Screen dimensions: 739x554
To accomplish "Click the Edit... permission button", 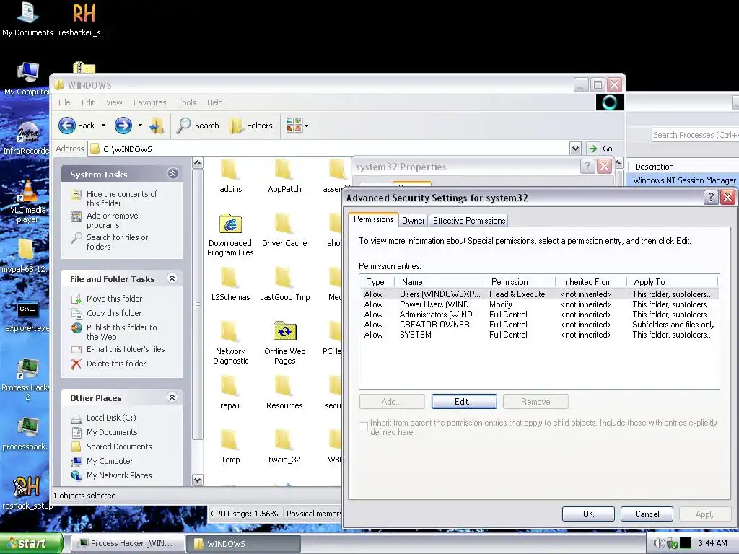I will click(464, 402).
